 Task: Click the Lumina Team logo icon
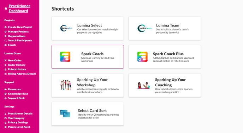pos(144,28)
